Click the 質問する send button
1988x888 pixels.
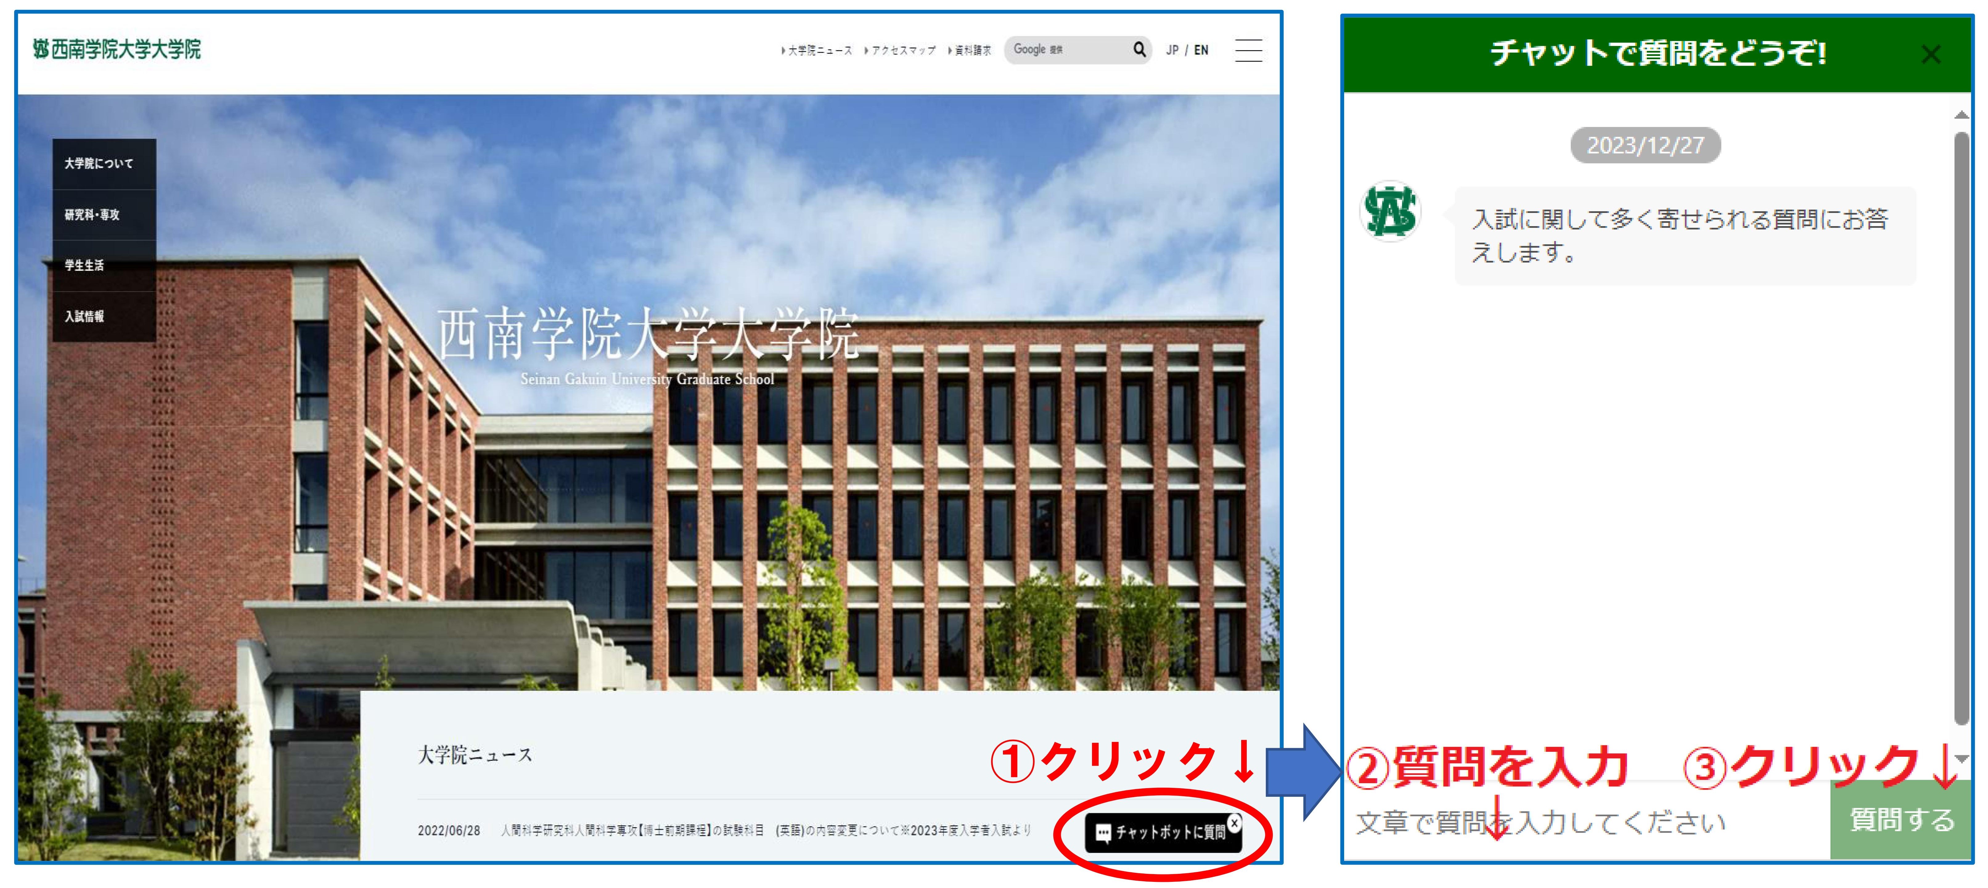tap(1901, 819)
